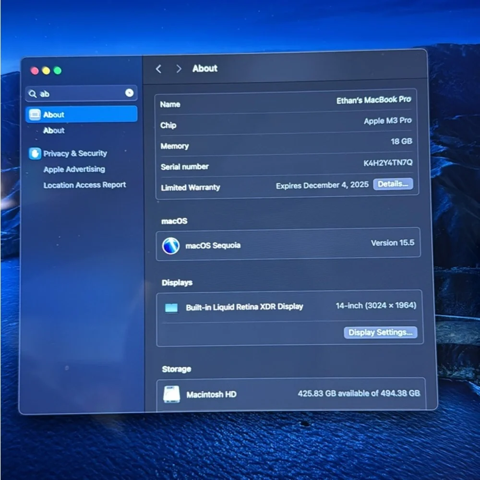
Task: Click the Storage section heading
Action: tap(176, 369)
